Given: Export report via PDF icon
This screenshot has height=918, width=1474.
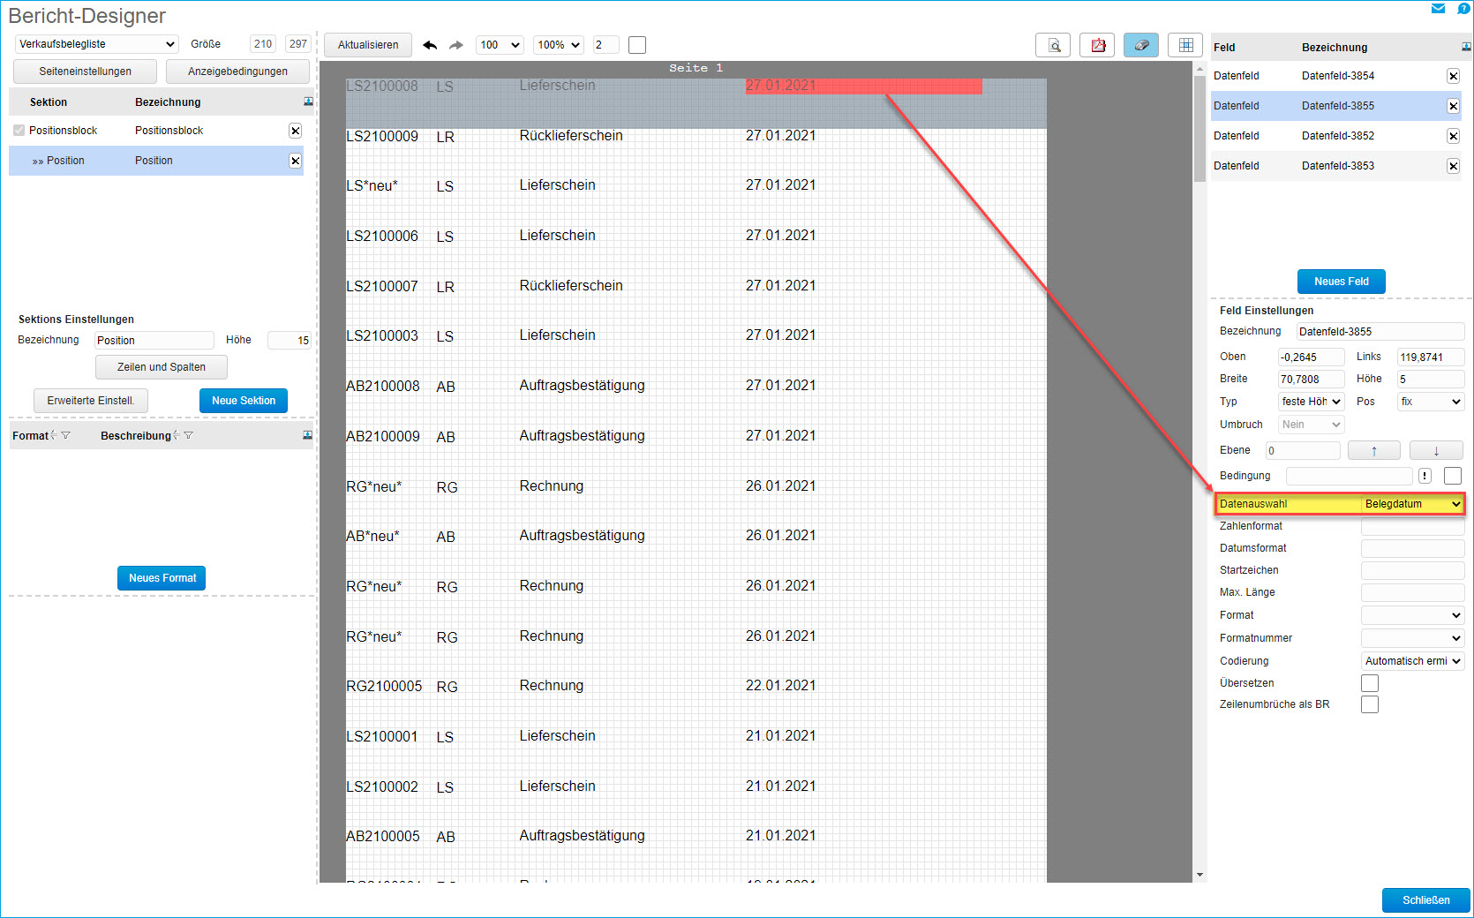Looking at the screenshot, I should pos(1097,45).
